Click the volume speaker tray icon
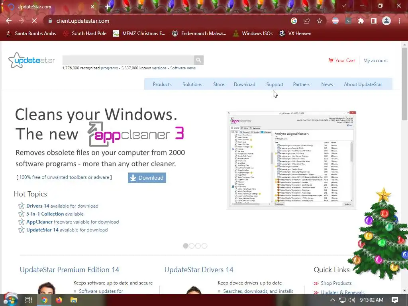 tap(351, 300)
